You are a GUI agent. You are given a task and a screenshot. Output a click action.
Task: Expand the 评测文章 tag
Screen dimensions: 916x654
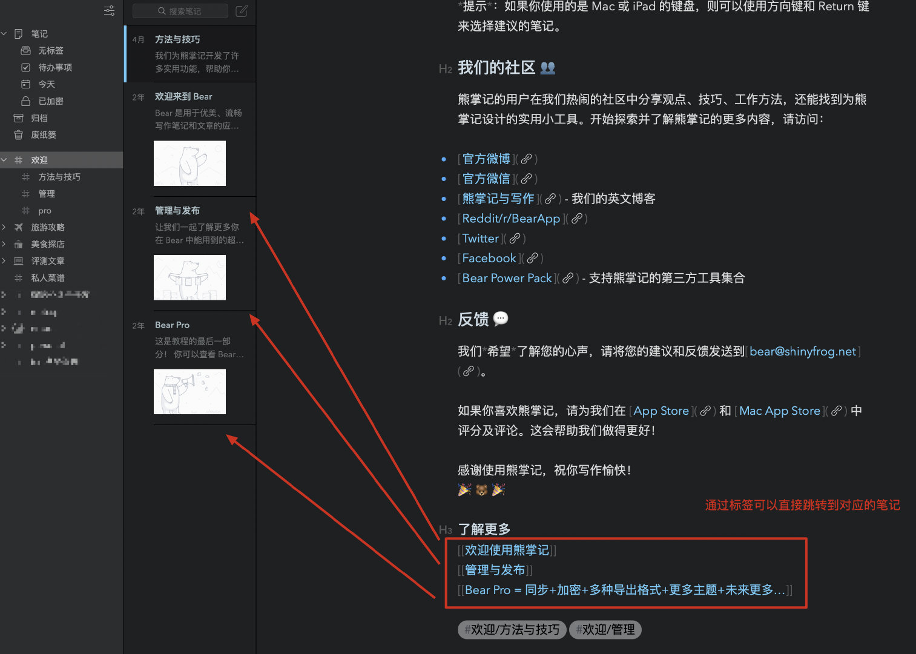click(x=4, y=261)
